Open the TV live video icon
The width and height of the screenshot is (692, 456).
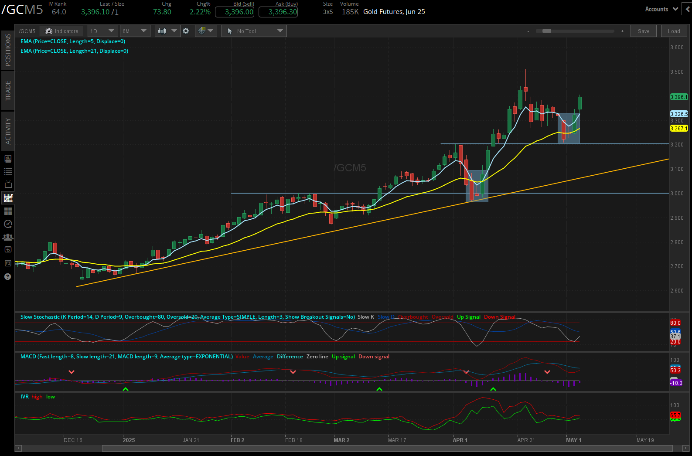(x=8, y=184)
